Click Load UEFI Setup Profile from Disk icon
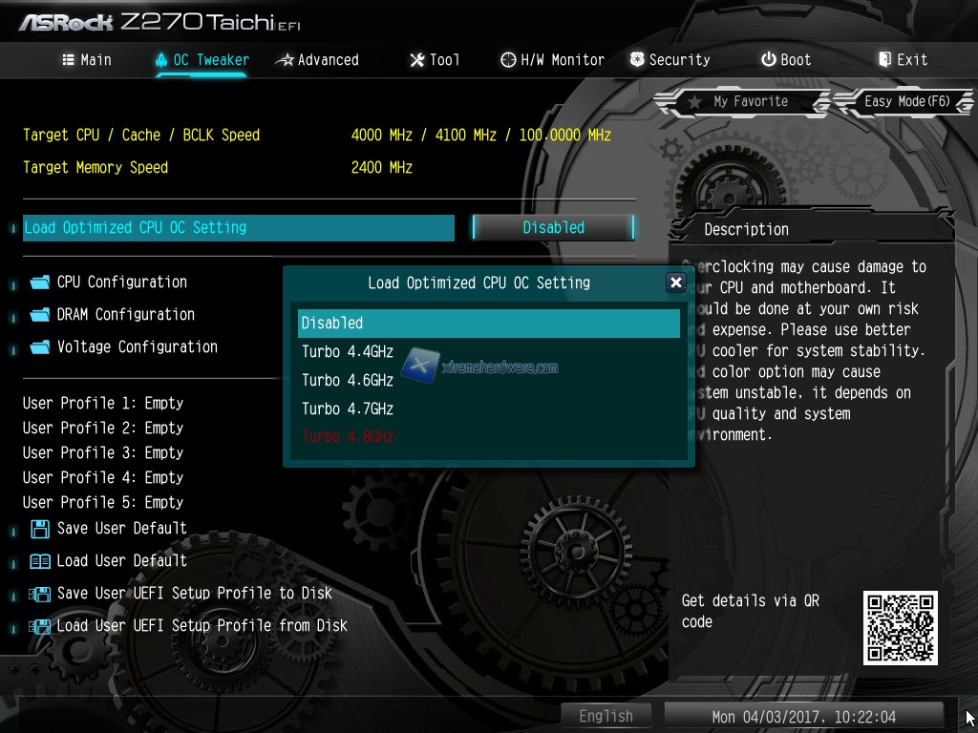This screenshot has width=978, height=733. point(40,626)
